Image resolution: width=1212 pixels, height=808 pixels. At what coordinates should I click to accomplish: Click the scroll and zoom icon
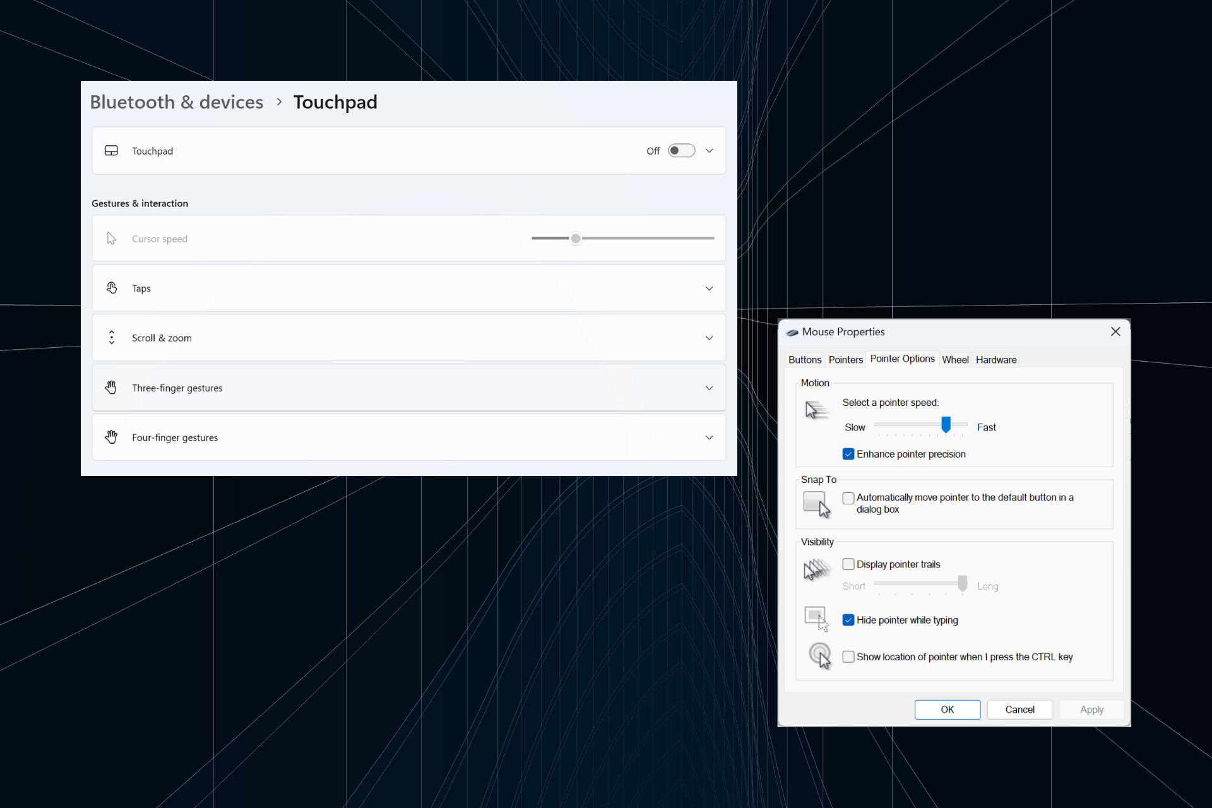click(112, 337)
